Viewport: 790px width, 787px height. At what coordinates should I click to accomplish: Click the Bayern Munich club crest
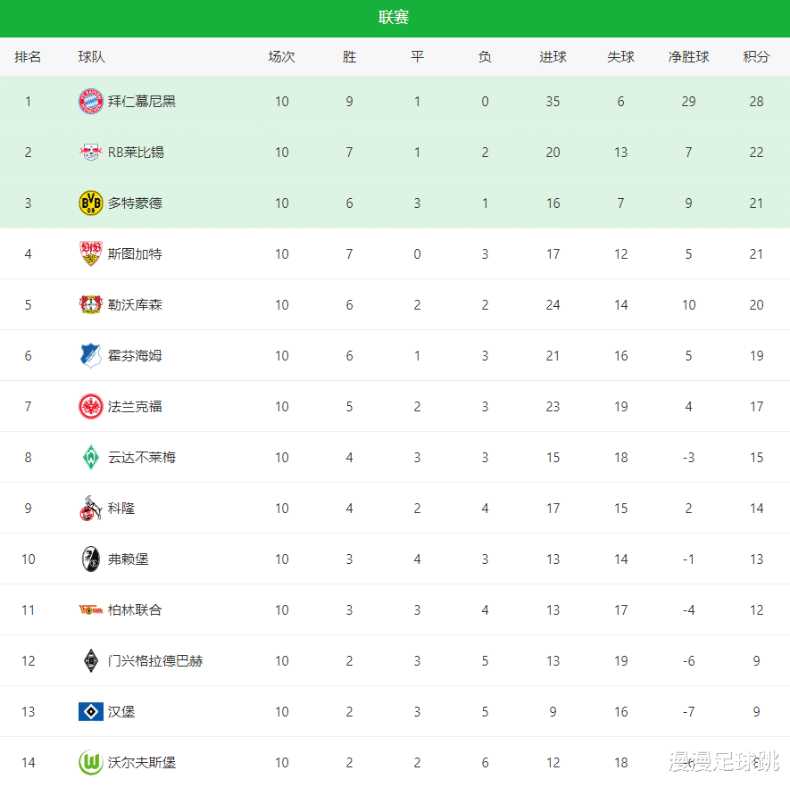point(91,102)
